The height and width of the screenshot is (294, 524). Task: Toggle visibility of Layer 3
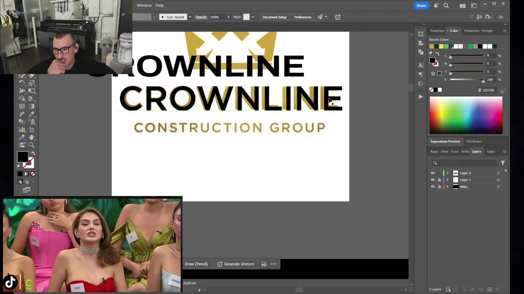(x=433, y=173)
